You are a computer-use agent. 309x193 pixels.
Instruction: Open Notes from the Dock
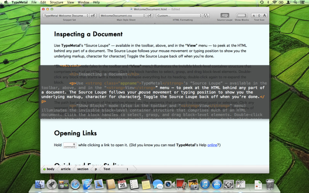pos(146,185)
